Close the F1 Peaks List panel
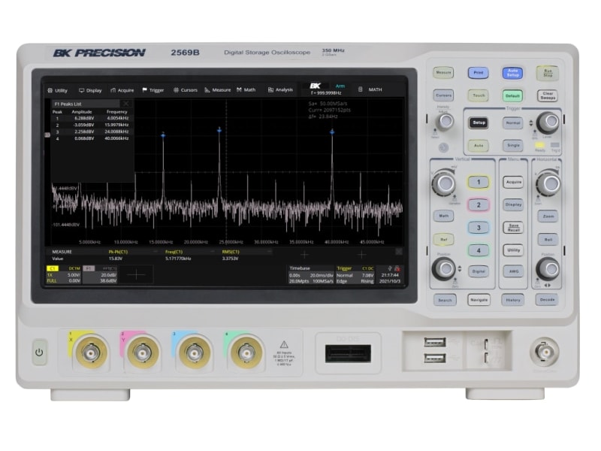The height and width of the screenshot is (451, 601). click(x=125, y=104)
